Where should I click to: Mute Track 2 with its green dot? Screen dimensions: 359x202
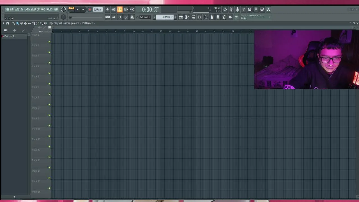click(x=49, y=52)
